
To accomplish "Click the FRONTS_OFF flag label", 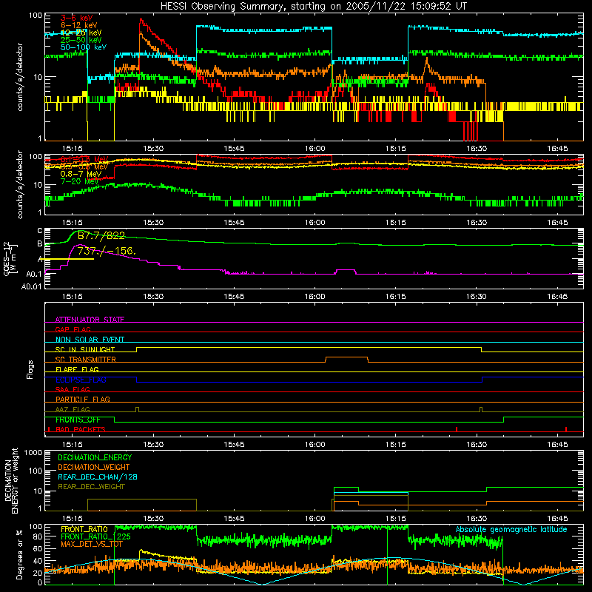I will point(78,420).
